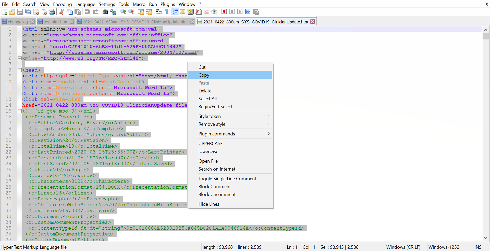Image resolution: width=490 pixels, height=251 pixels.
Task: Start macro recording with the red record icon
Action: 224,12
